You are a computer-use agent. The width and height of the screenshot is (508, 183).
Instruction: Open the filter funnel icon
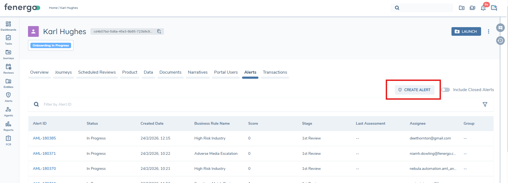pyautogui.click(x=485, y=104)
